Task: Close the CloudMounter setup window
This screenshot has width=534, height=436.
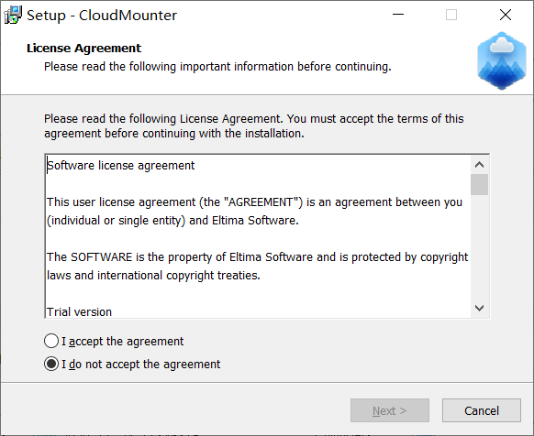Action: [x=506, y=15]
